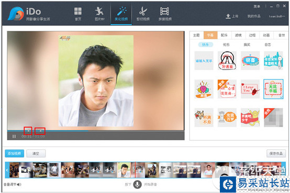
Task: Switch to the 滤镜 filter tab
Action: [238, 35]
